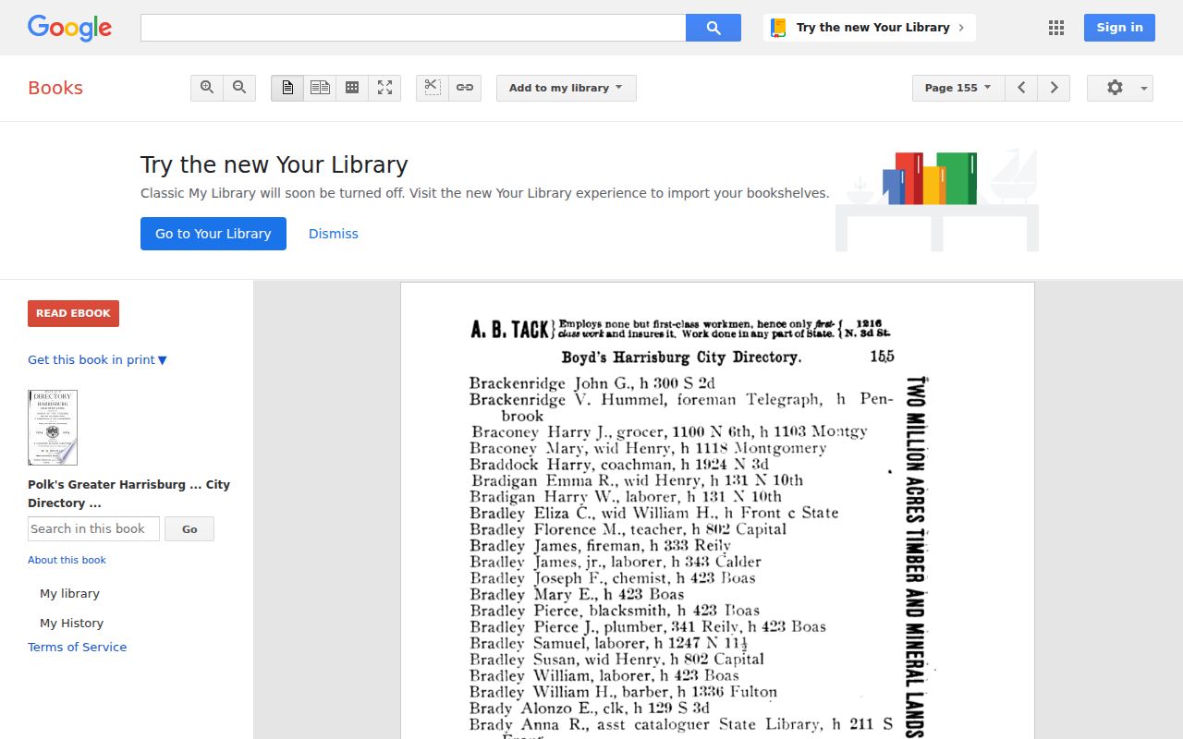Go to the next page arrow

pos(1054,88)
